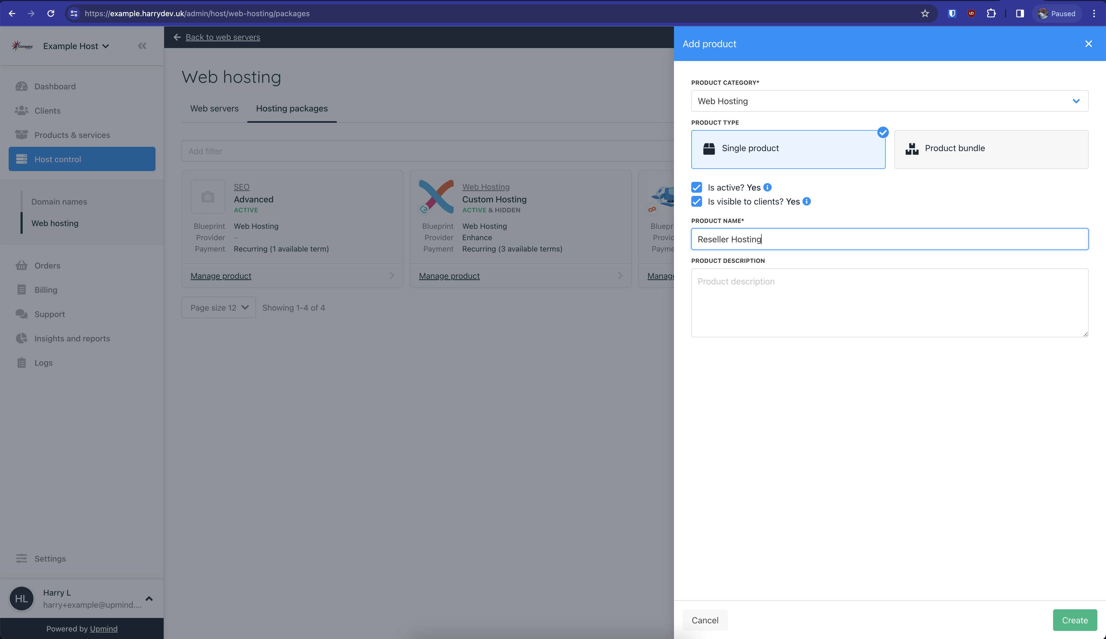The width and height of the screenshot is (1106, 639).
Task: Open Dashboard in the sidebar
Action: 82,86
